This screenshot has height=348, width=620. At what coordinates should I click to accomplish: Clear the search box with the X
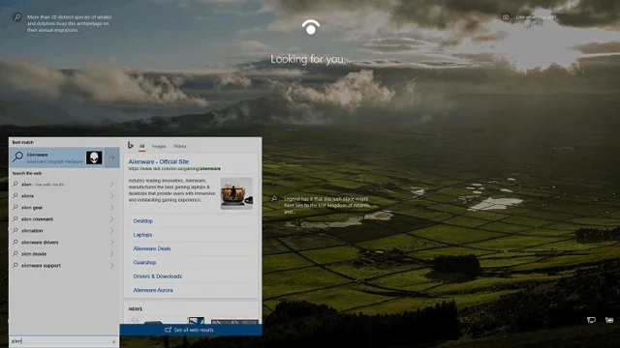(x=114, y=342)
